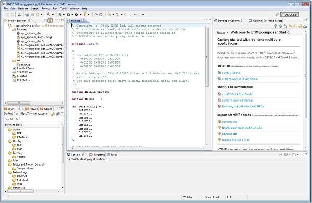Image resolution: width=312 pixels, height=203 pixels.
Task: Open the Flash lightning dropdown arrow
Action: 88,15
